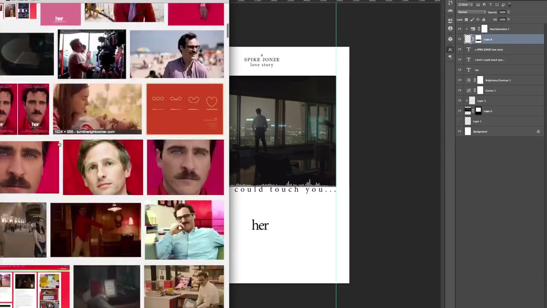Filter layers by smart objects icon
The image size is (547, 308).
[x=503, y=5]
